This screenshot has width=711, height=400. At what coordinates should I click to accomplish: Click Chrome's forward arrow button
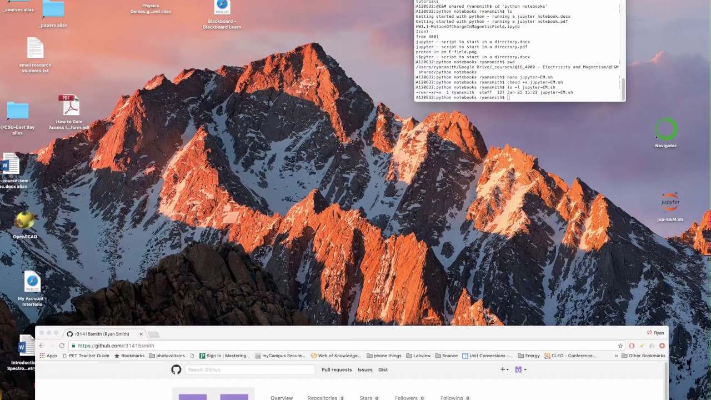51,346
